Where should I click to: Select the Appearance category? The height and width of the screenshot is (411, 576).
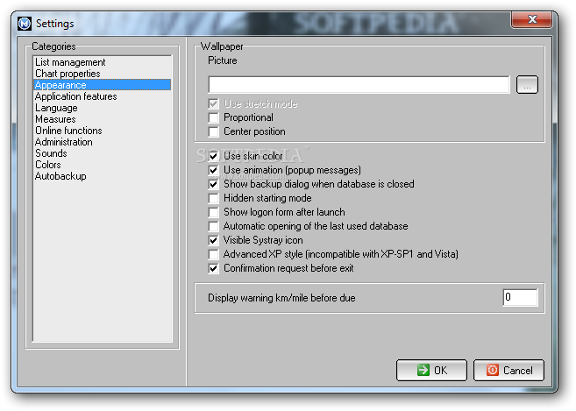point(102,85)
